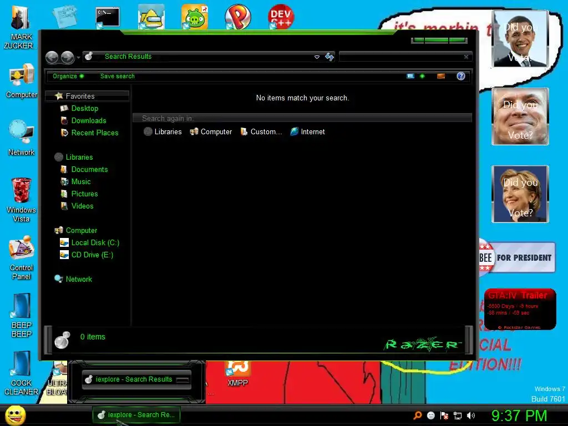Launch the green pig game shortcut

click(195, 17)
